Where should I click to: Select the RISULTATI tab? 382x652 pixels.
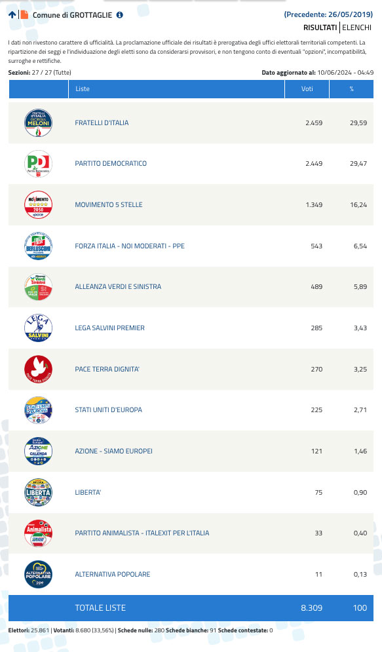320,28
